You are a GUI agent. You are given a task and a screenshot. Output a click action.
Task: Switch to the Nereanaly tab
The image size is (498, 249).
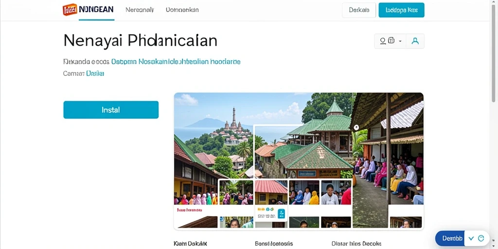140,10
